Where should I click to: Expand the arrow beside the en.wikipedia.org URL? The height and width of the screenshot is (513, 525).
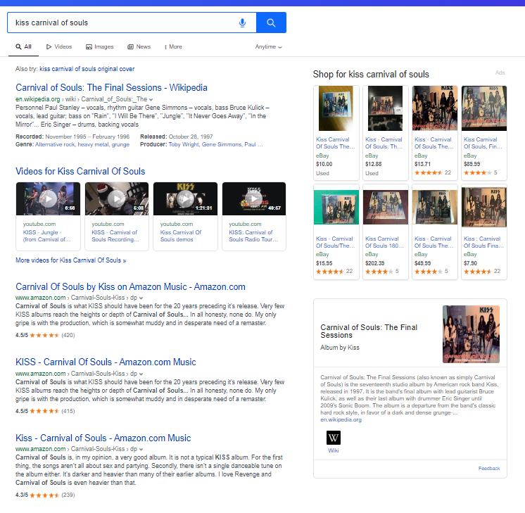point(151,99)
